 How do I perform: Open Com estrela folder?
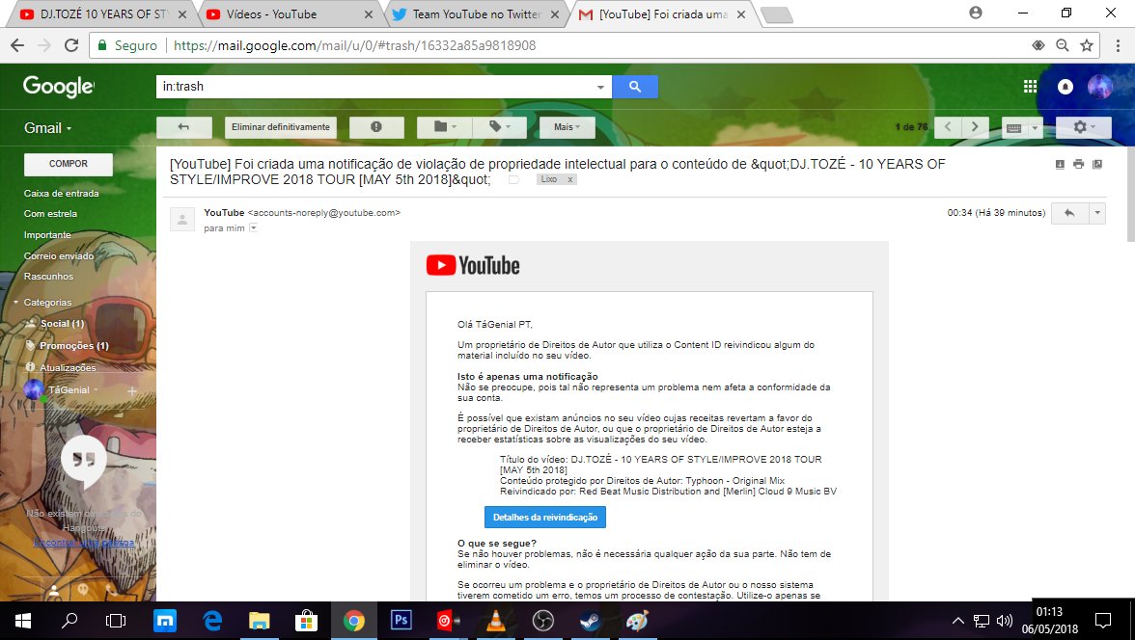[x=50, y=213]
